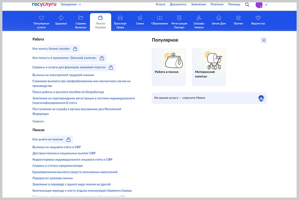
Task: Open Перерасчет размера пенсии
Action: pos(52,178)
